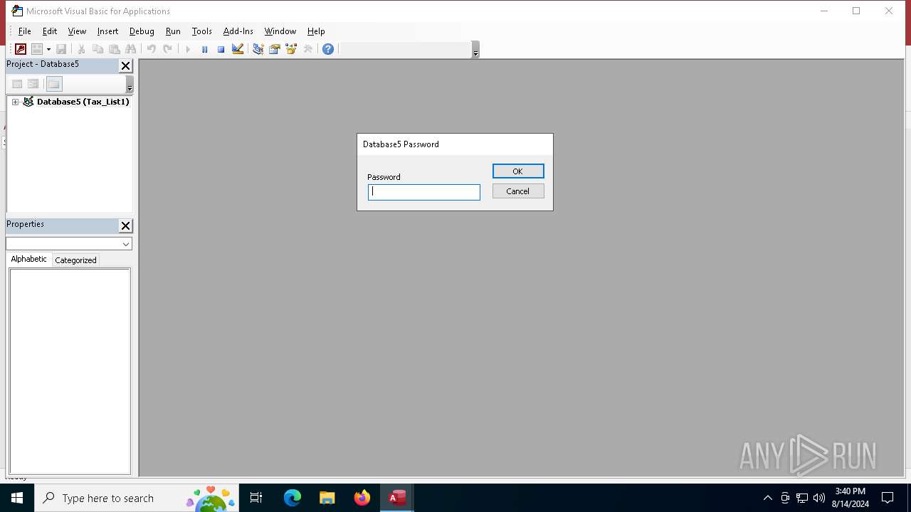
Task: Open the Properties object dropdown
Action: (126, 244)
